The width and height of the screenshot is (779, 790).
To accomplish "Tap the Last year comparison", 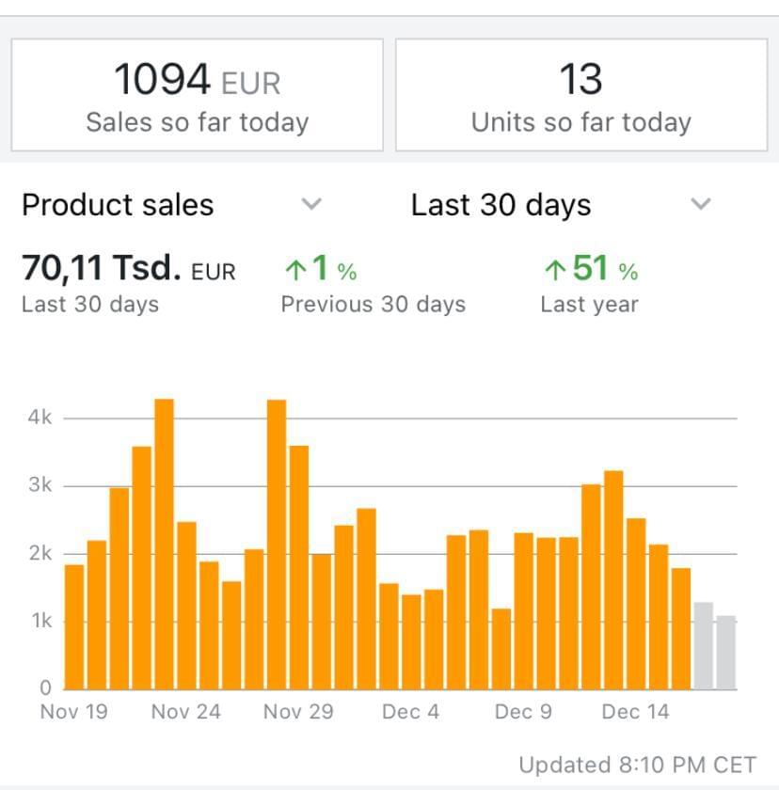I will click(589, 305).
